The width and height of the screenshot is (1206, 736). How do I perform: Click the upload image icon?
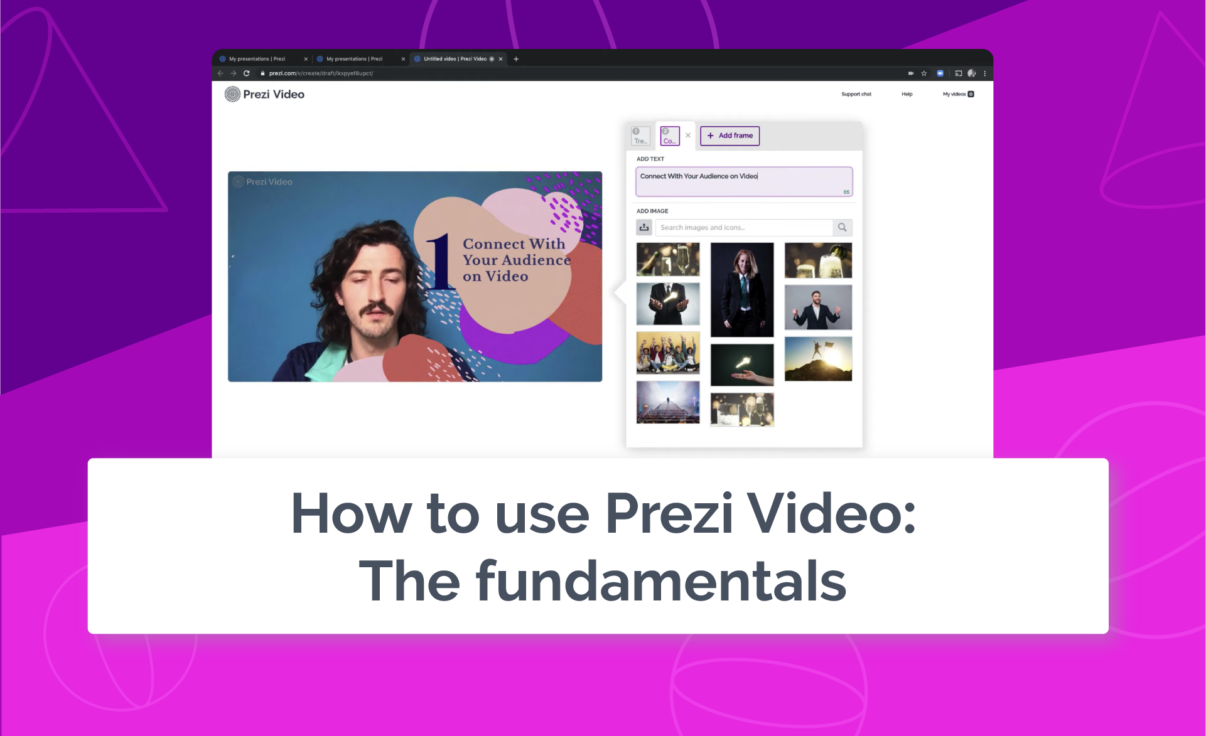644,227
